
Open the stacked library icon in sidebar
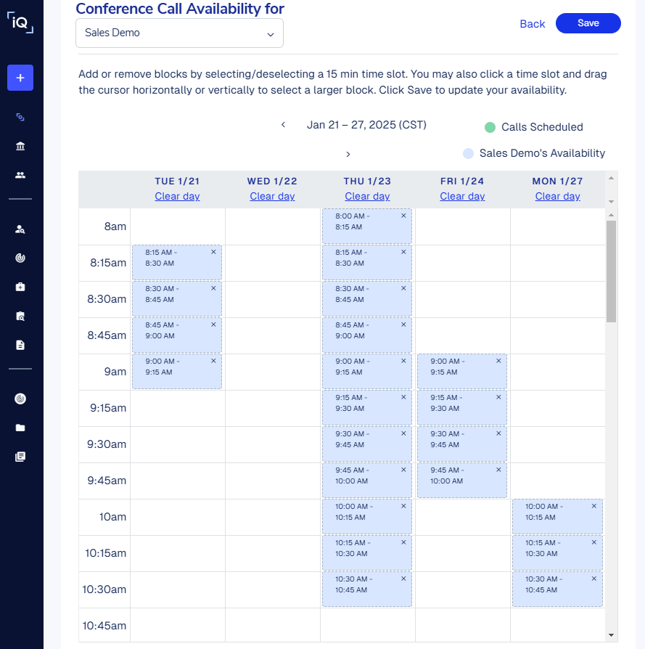point(20,457)
